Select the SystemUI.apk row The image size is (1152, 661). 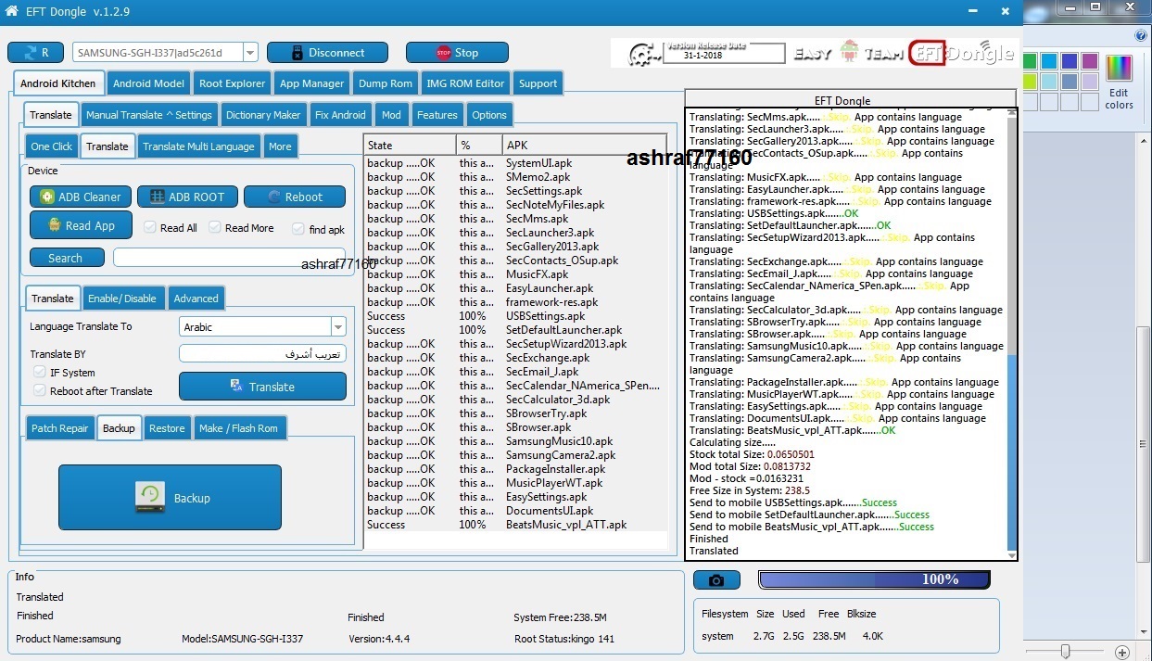[515, 163]
